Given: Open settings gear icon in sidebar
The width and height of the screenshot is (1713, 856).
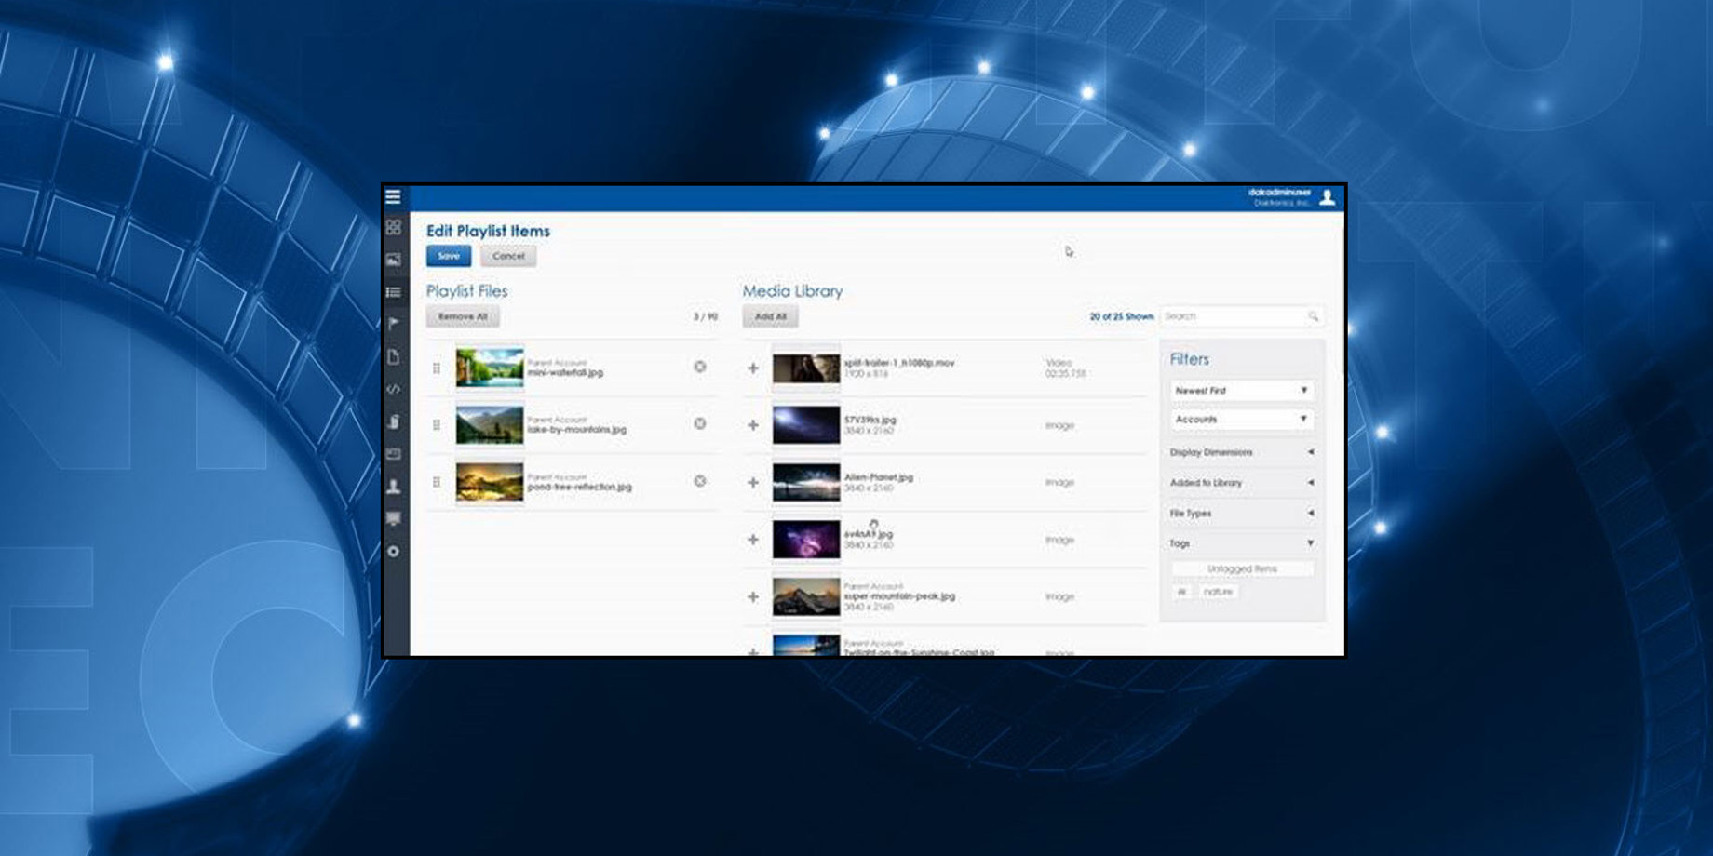Looking at the screenshot, I should (393, 552).
